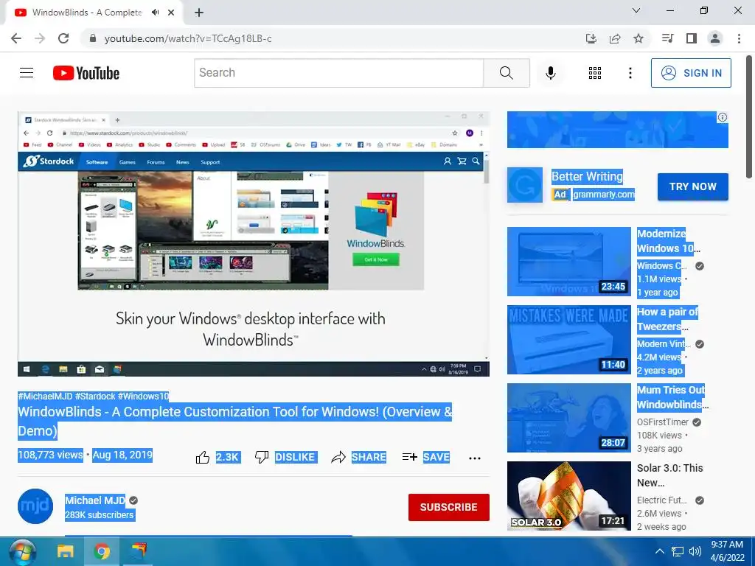
Task: Go back with browser back arrow
Action: [x=16, y=38]
